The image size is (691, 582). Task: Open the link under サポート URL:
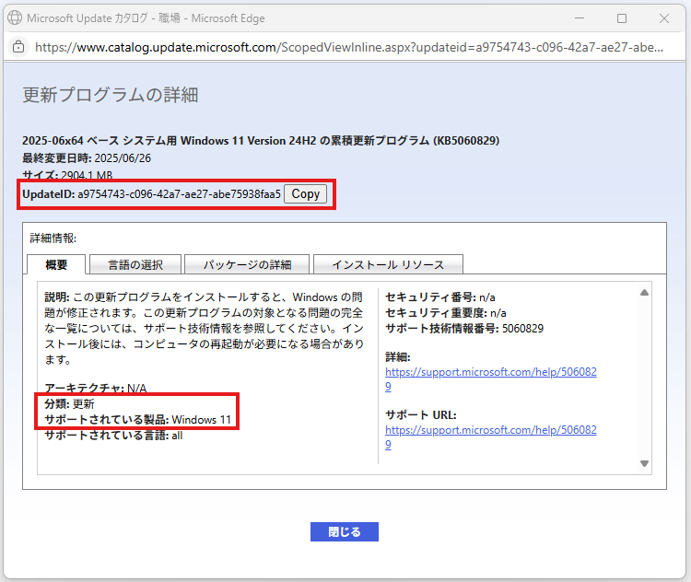click(490, 437)
